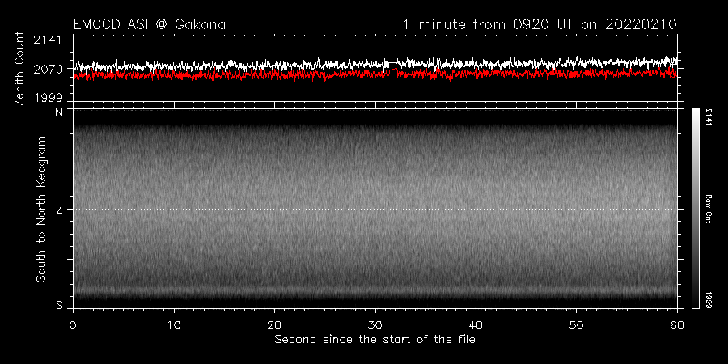Click the 40 second tick label

click(476, 325)
